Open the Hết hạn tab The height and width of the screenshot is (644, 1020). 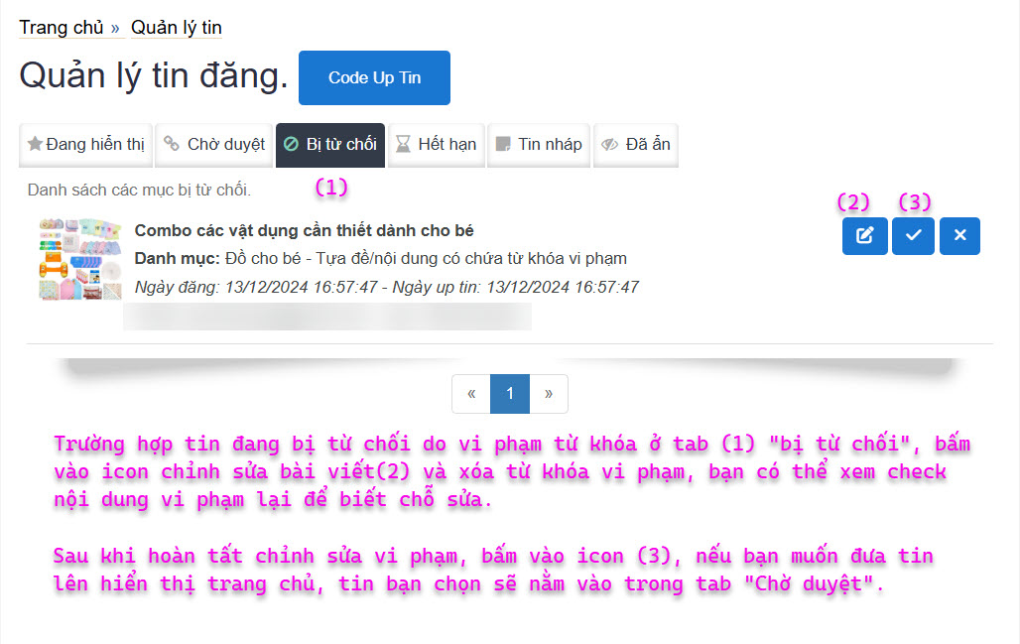437,145
